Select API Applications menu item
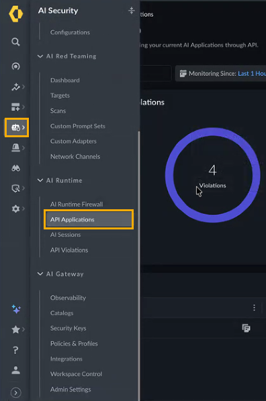 [x=89, y=219]
